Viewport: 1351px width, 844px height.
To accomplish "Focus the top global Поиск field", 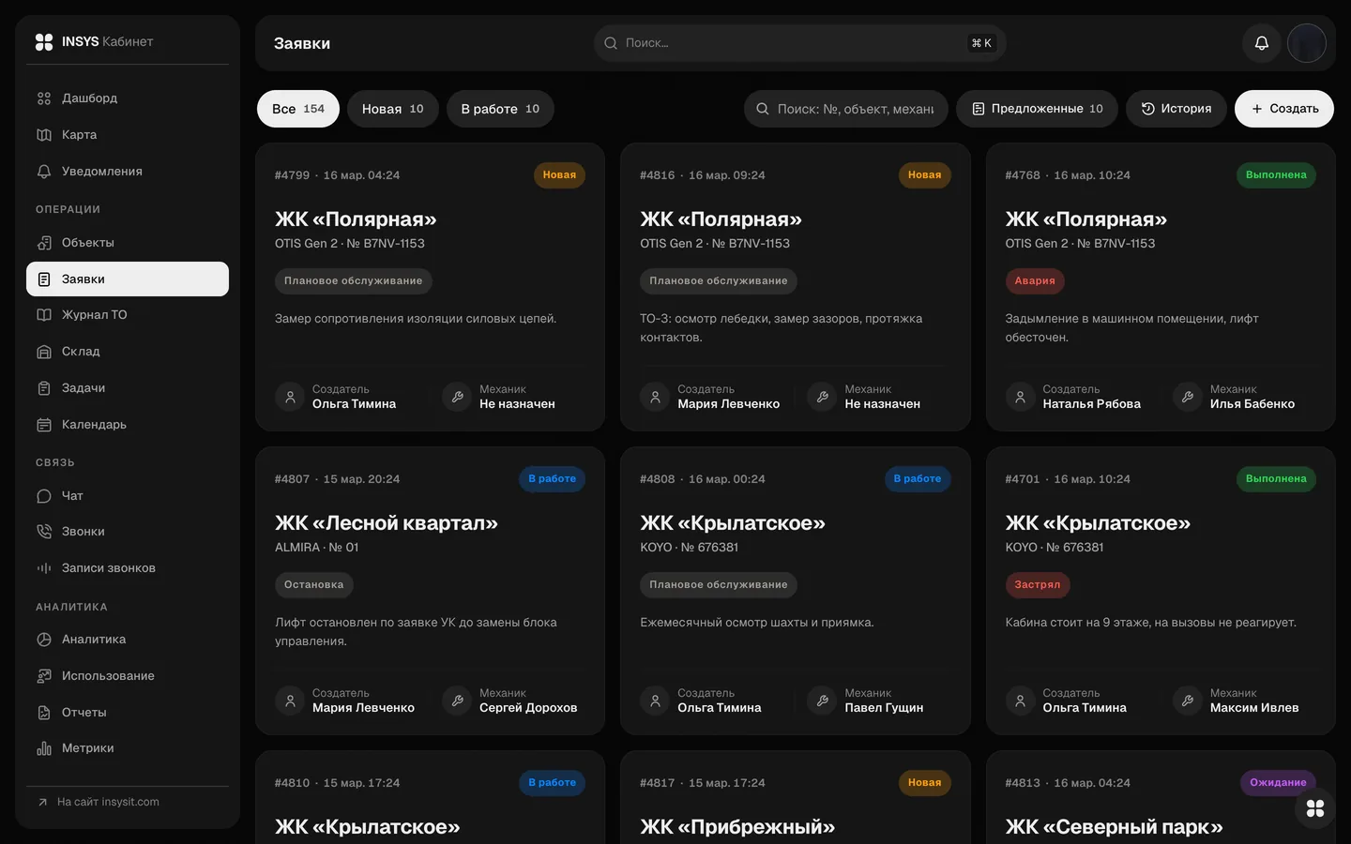I will click(800, 43).
